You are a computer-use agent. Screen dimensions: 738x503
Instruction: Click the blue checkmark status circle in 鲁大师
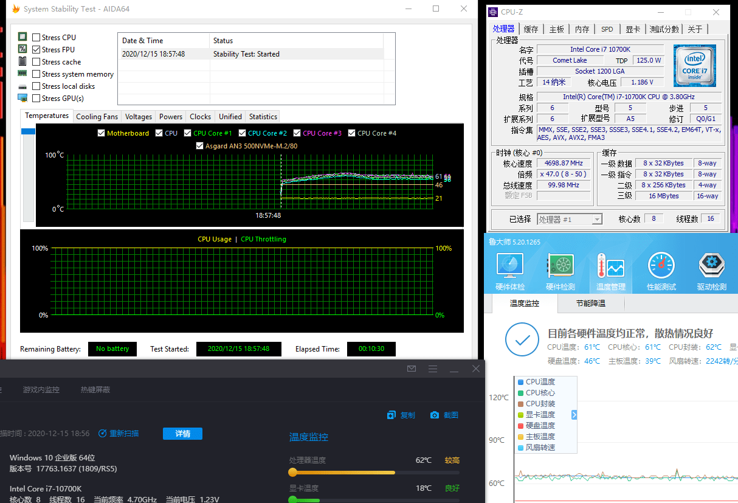tap(522, 339)
